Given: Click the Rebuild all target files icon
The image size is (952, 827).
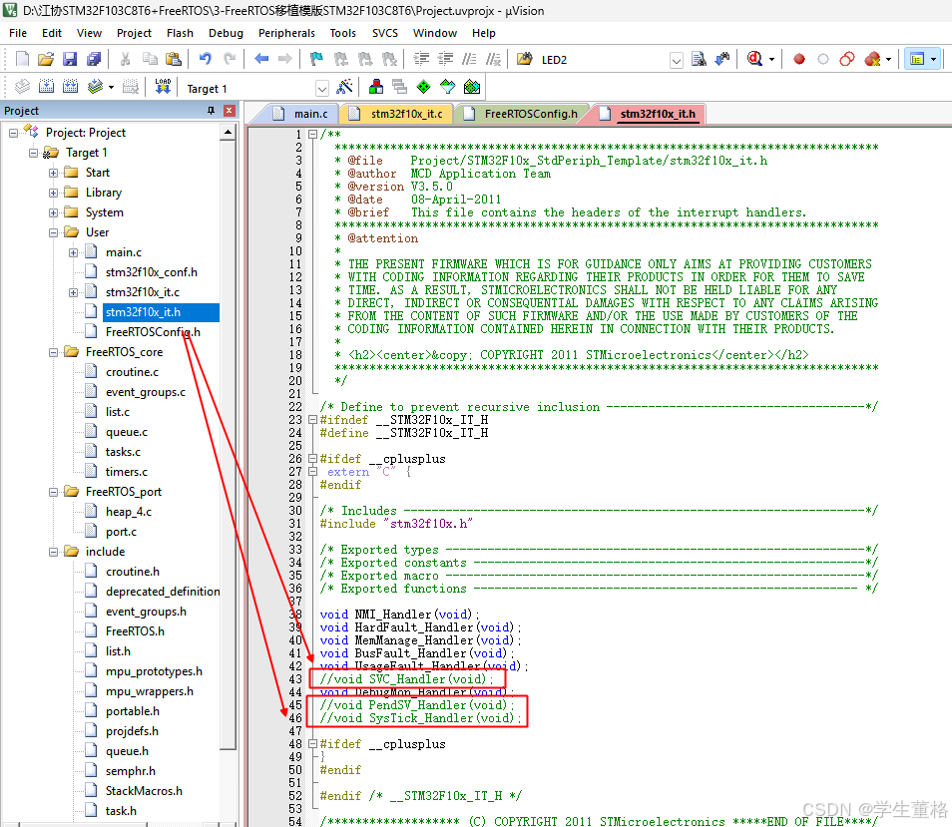Looking at the screenshot, I should pos(71,87).
